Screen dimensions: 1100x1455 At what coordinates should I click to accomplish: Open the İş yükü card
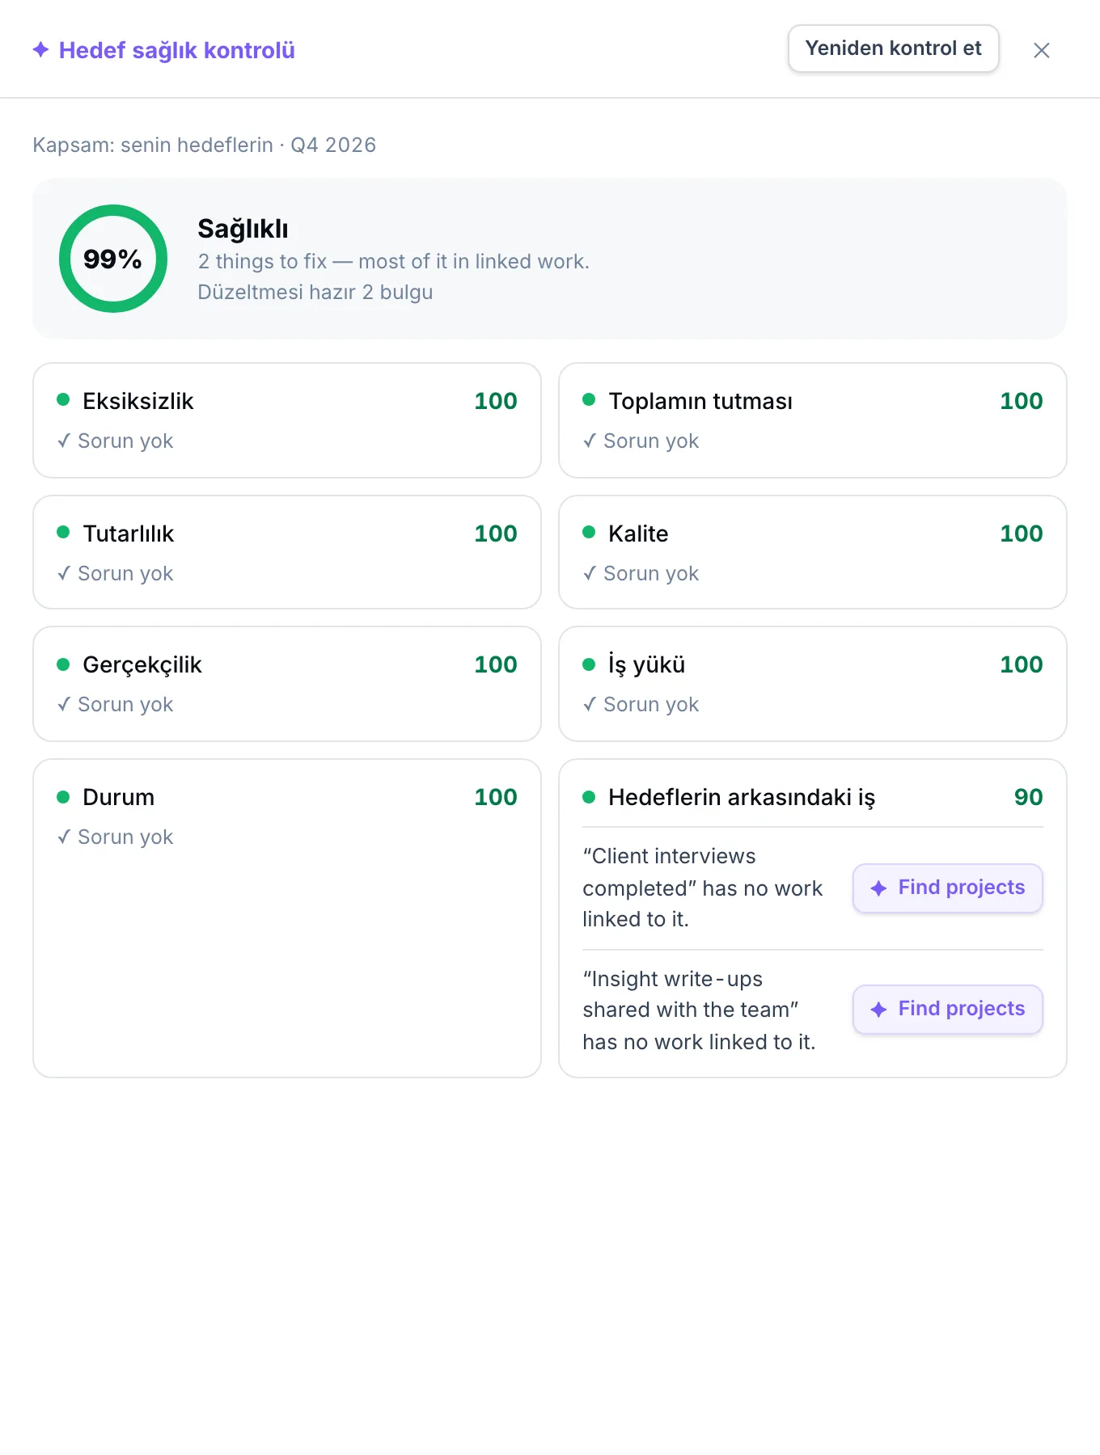coord(813,684)
